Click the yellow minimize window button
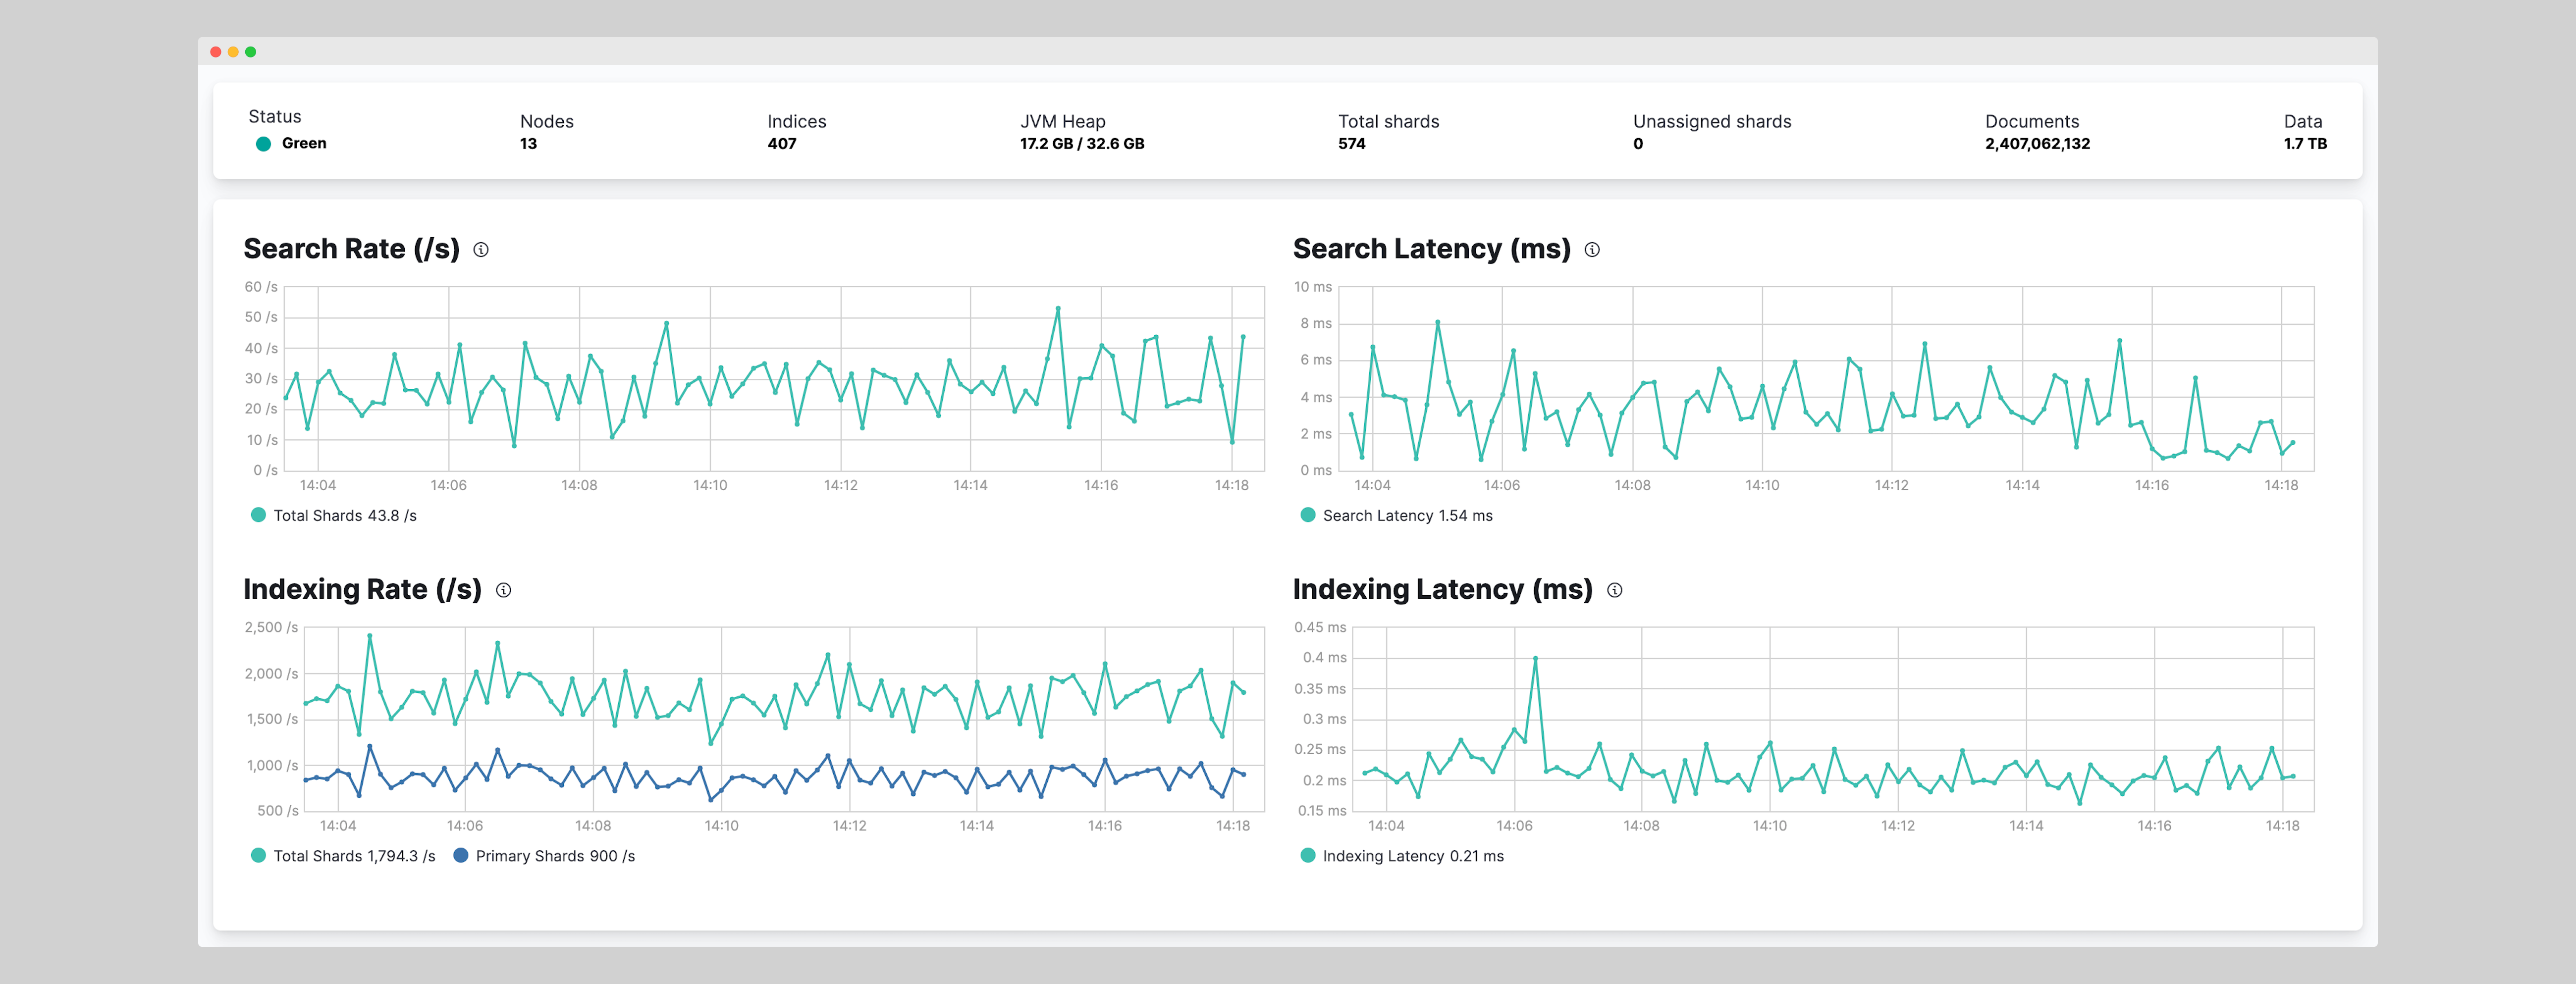This screenshot has width=2576, height=984. coord(233,52)
